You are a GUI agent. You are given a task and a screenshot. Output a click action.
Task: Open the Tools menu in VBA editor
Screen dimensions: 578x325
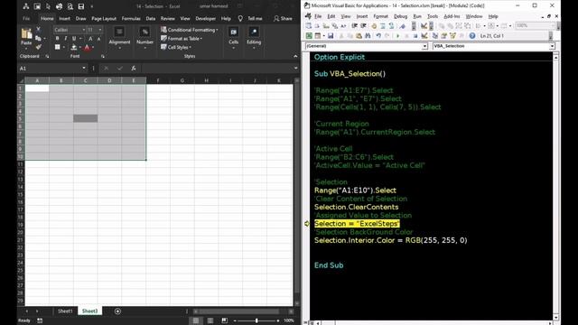pyautogui.click(x=433, y=16)
